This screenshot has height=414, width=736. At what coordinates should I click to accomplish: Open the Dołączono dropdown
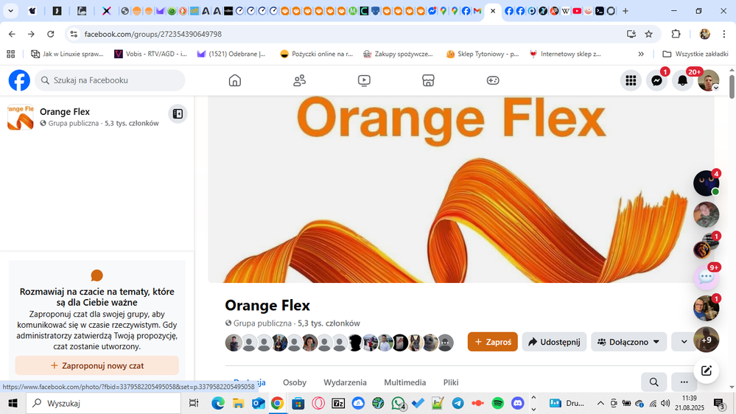coord(628,342)
